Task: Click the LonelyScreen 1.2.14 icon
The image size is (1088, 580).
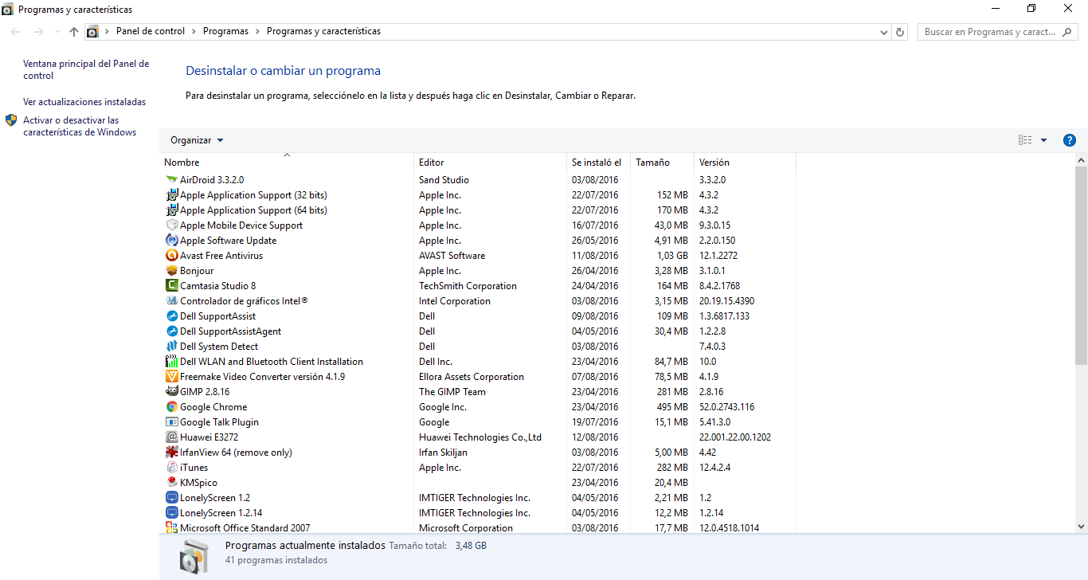Action: 172,513
